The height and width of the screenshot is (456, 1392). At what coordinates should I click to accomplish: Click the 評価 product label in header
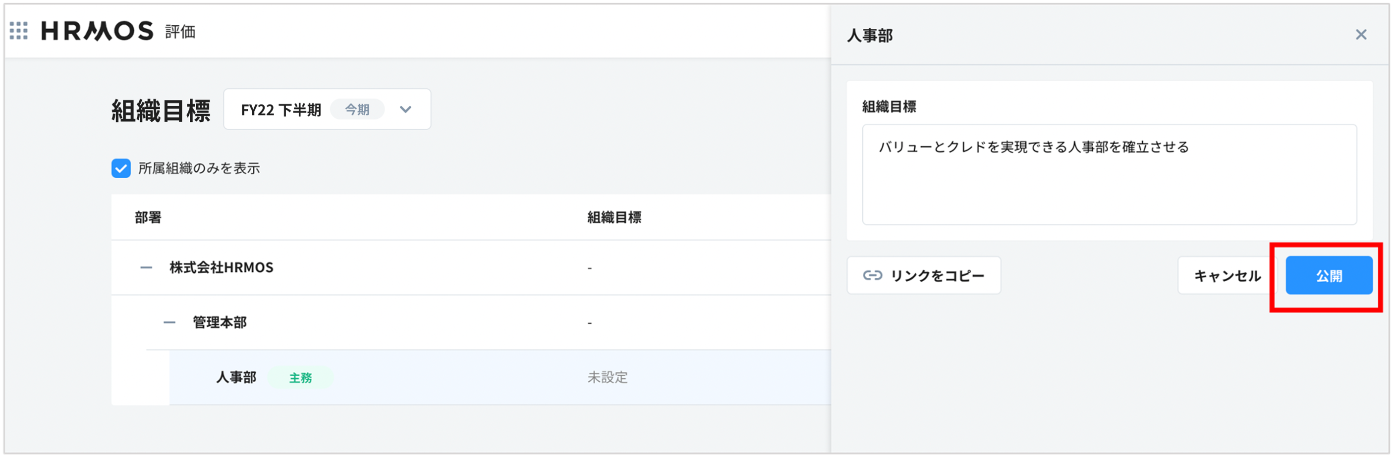180,32
